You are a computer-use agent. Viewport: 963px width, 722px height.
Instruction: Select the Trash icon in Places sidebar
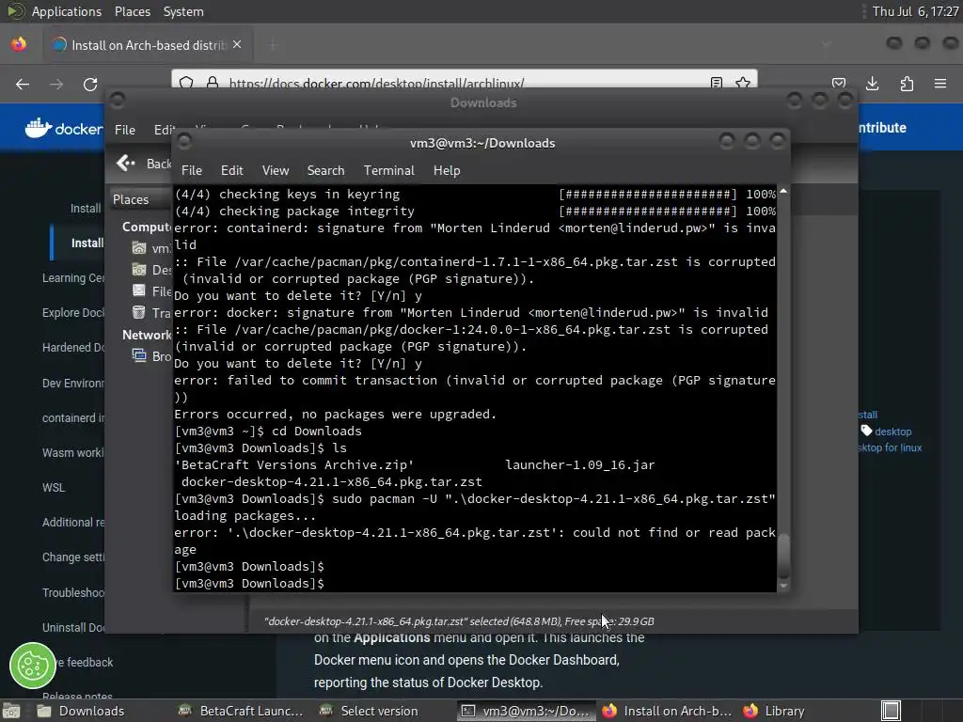[x=139, y=312]
